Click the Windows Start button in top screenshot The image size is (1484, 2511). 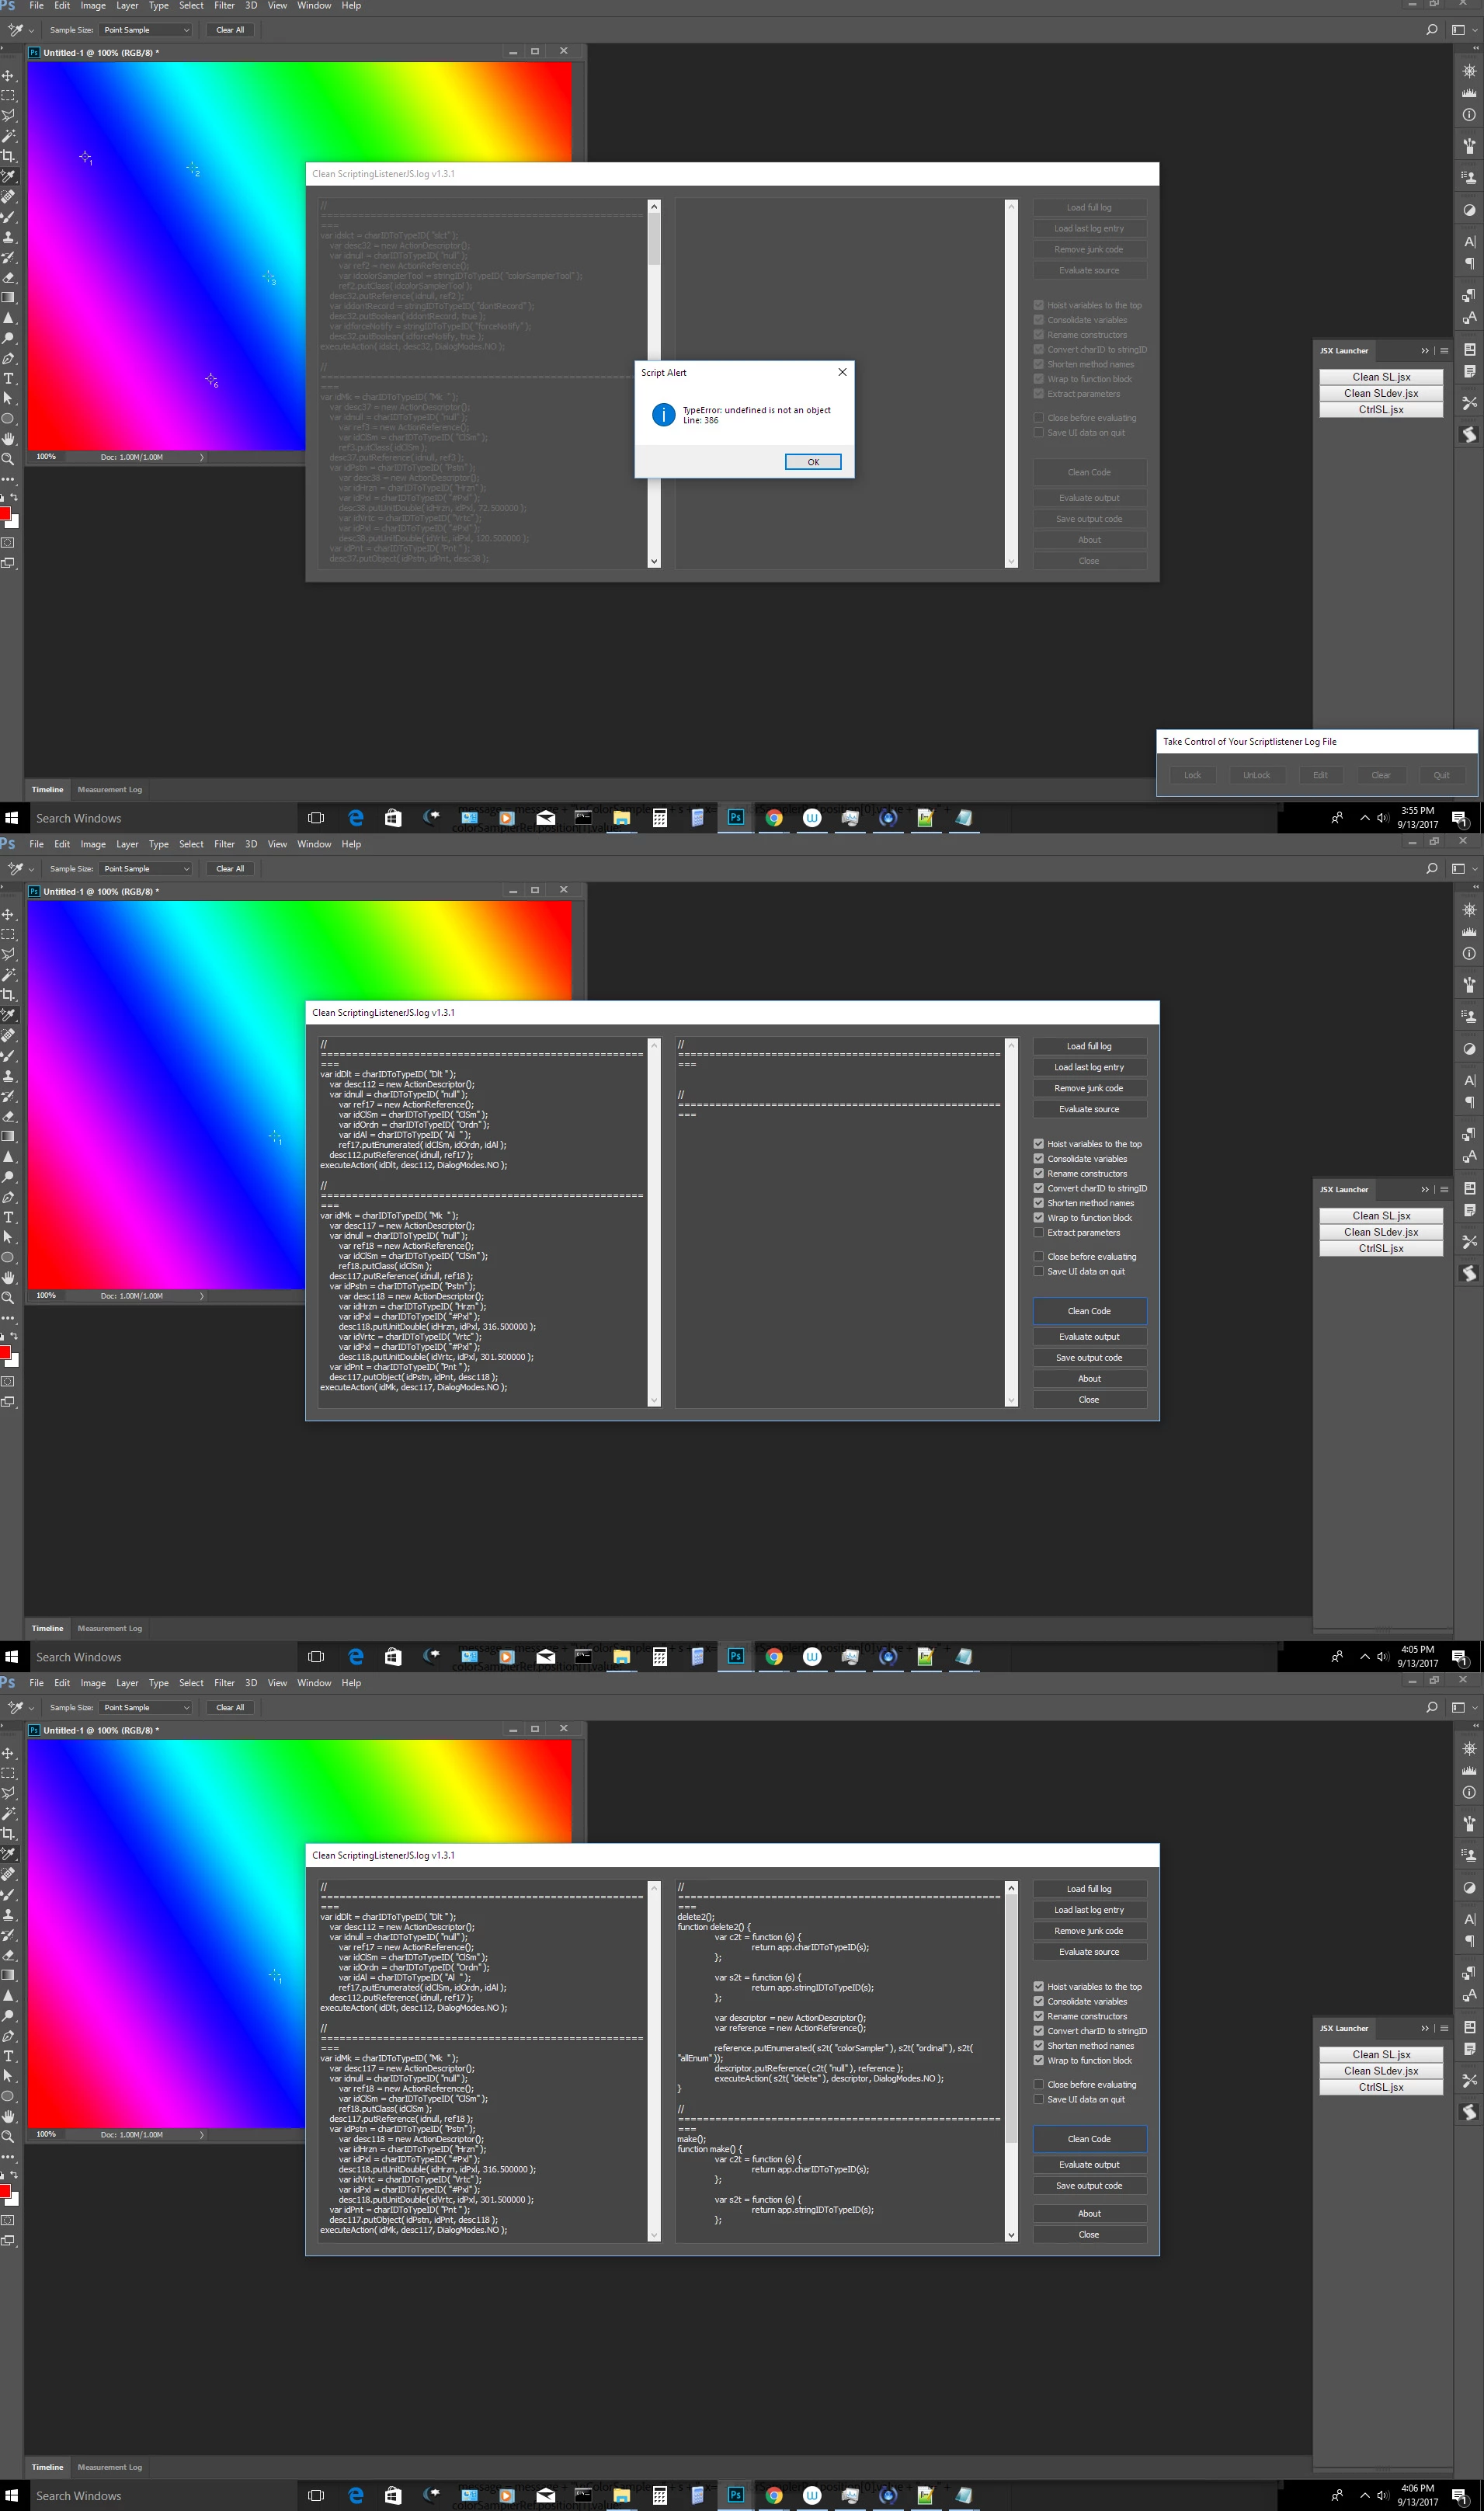12,818
